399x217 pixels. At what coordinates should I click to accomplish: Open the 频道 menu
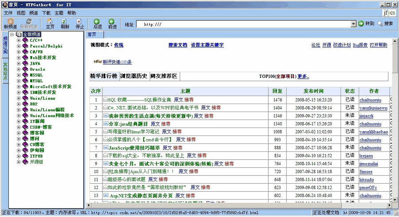tap(33, 13)
